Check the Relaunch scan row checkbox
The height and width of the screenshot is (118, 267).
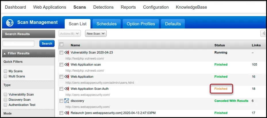tap(61, 113)
